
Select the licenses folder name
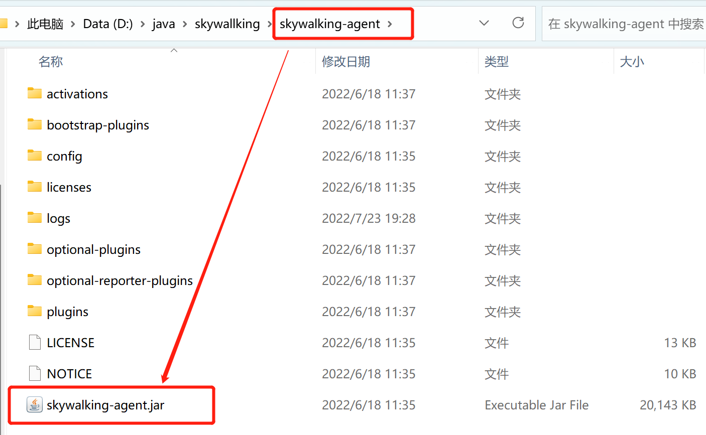(69, 187)
